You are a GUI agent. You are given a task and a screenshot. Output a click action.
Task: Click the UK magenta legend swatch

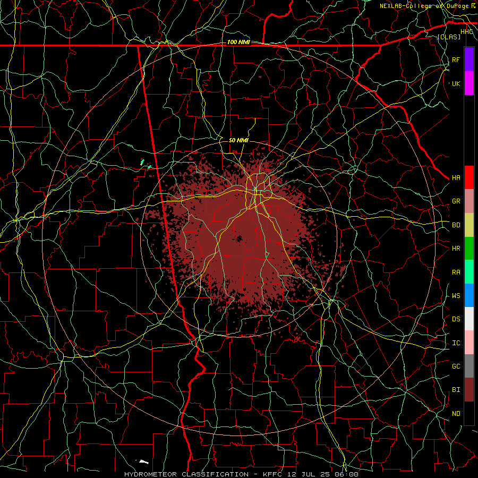pos(469,83)
